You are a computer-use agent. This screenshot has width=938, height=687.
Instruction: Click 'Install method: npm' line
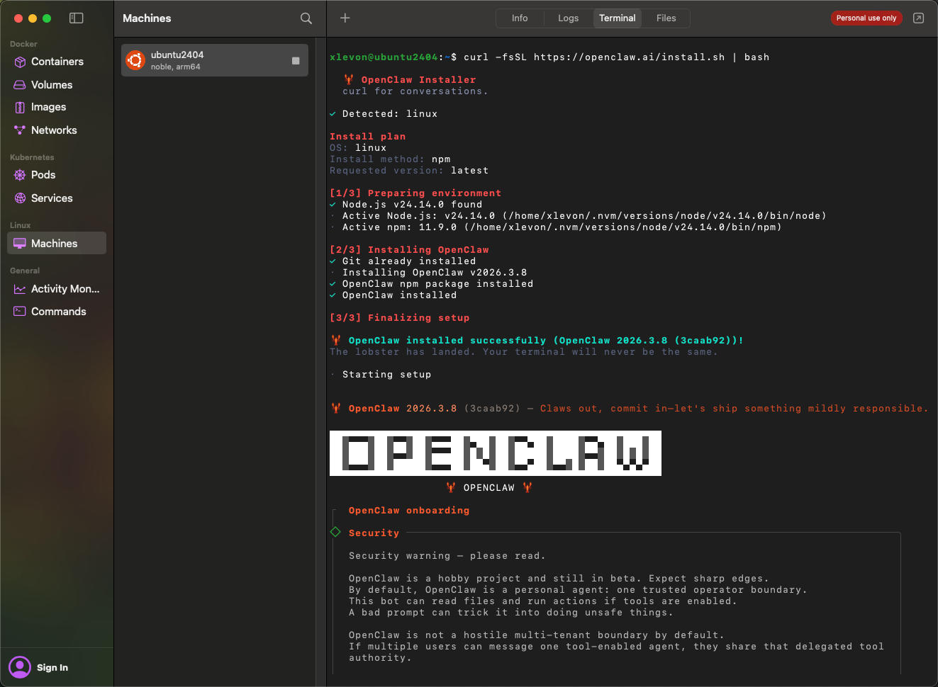click(x=390, y=159)
